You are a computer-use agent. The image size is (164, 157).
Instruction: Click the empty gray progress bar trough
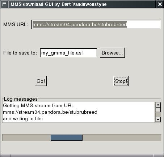point(122,138)
